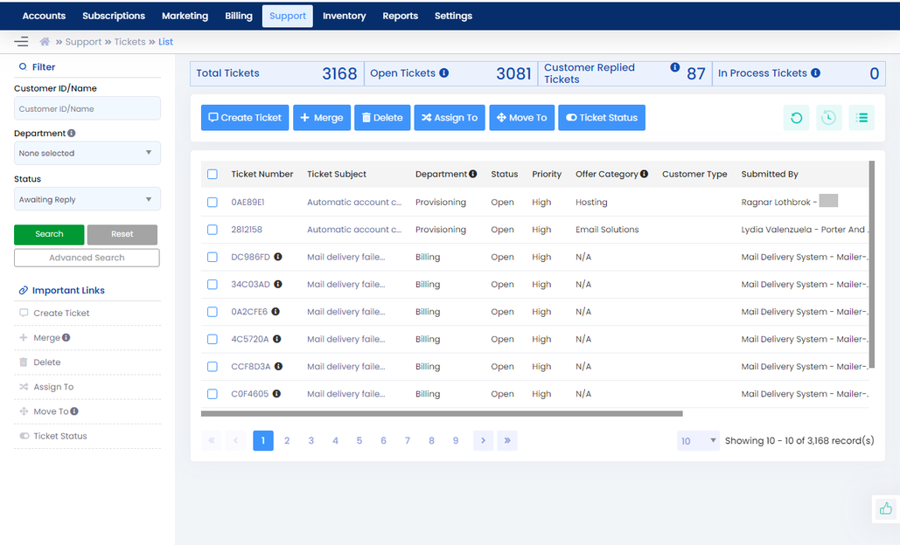
Task: Open the Marketing menu
Action: [185, 15]
